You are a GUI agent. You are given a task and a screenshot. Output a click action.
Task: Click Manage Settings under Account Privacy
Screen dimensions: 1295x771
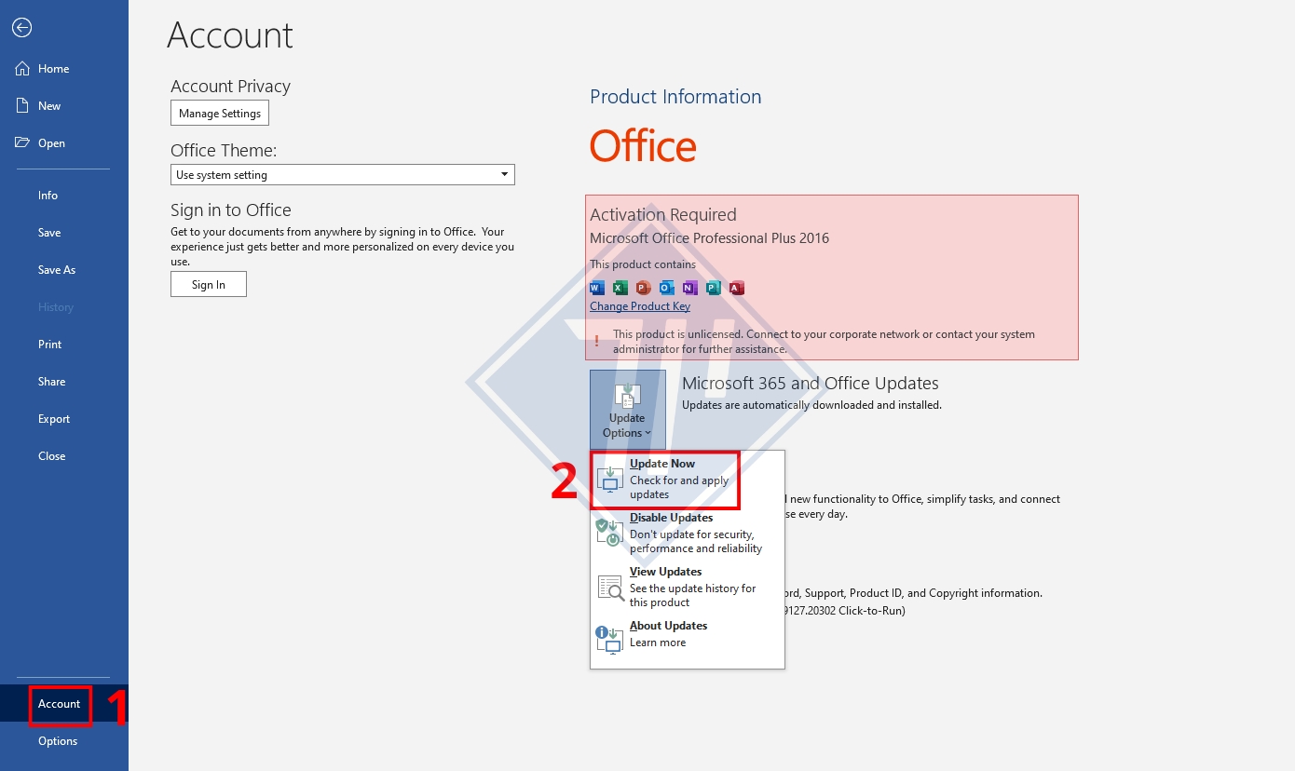click(219, 113)
